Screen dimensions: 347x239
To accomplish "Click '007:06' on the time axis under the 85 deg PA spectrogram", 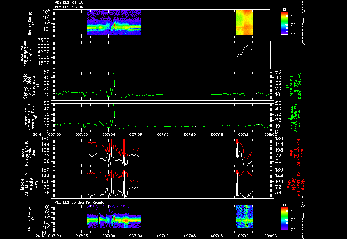I will pos(109,236).
